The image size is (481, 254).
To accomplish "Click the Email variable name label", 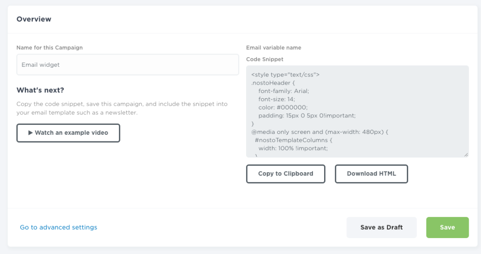I will (273, 47).
